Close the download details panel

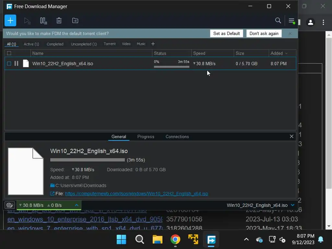click(x=291, y=136)
